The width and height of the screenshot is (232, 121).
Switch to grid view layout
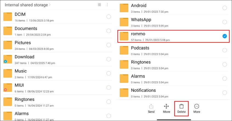pos(99,5)
